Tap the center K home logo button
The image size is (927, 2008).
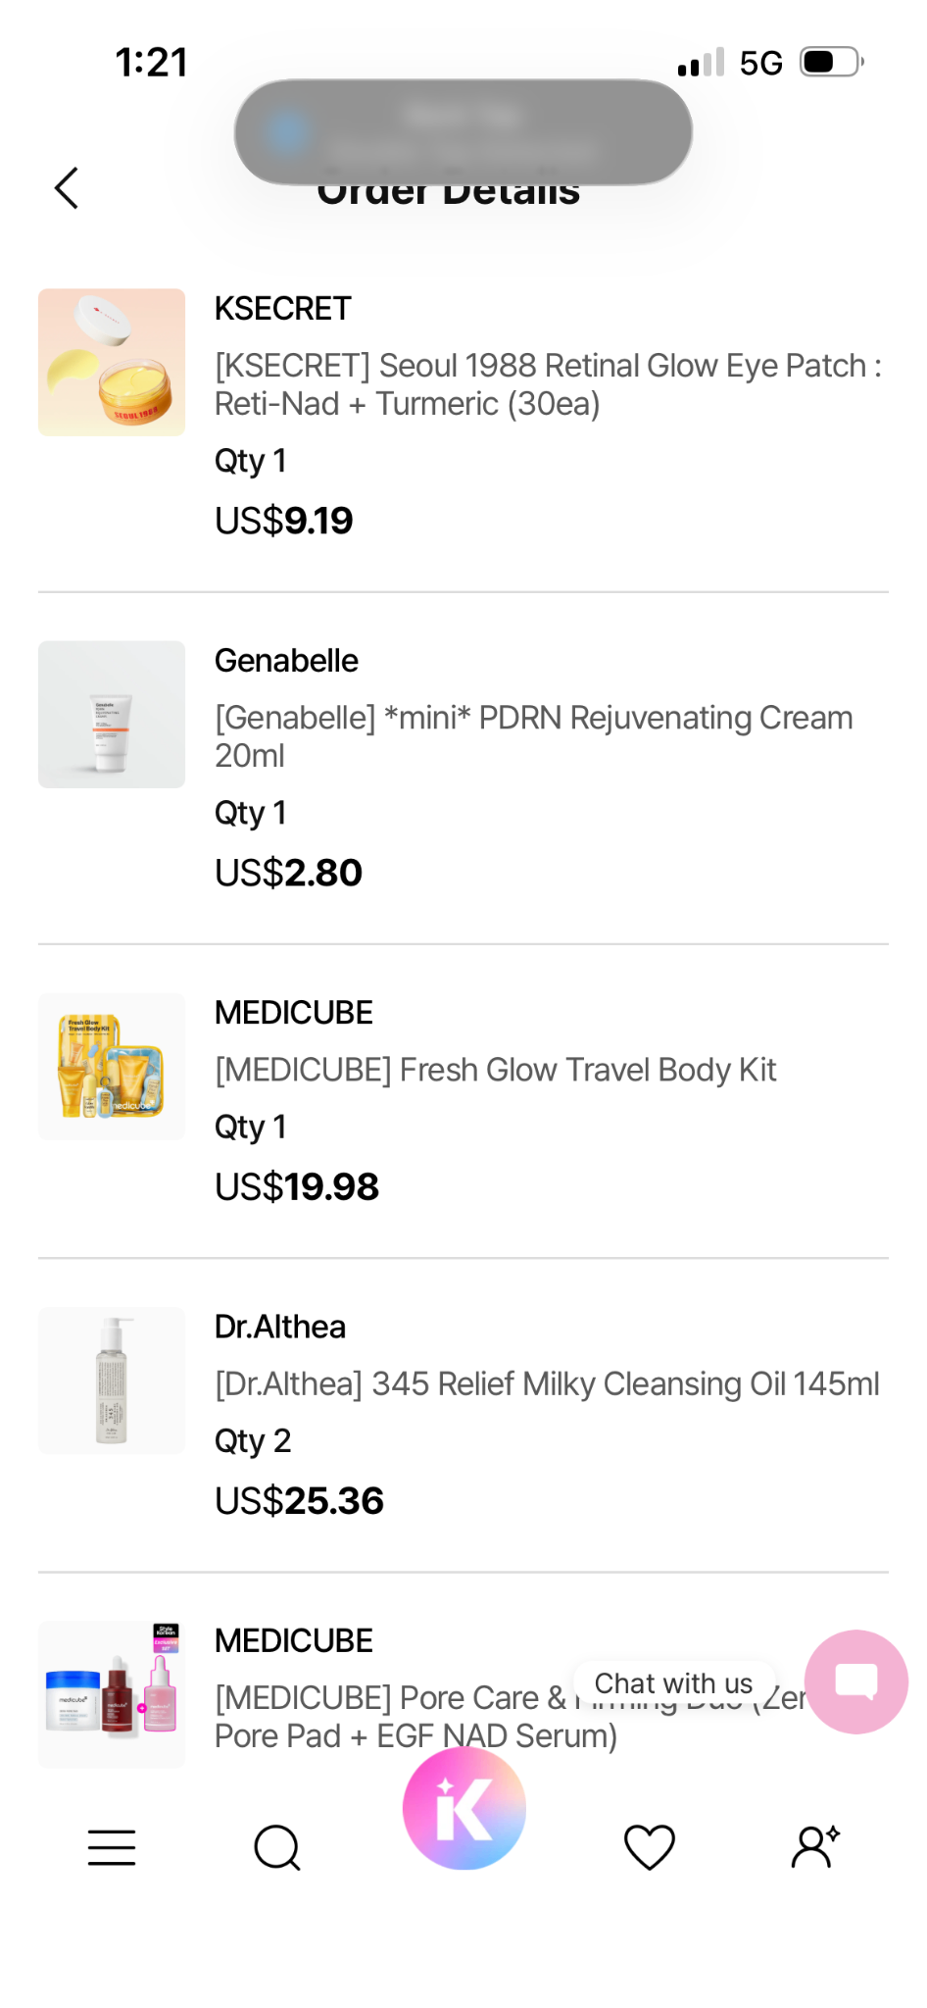coord(464,1808)
